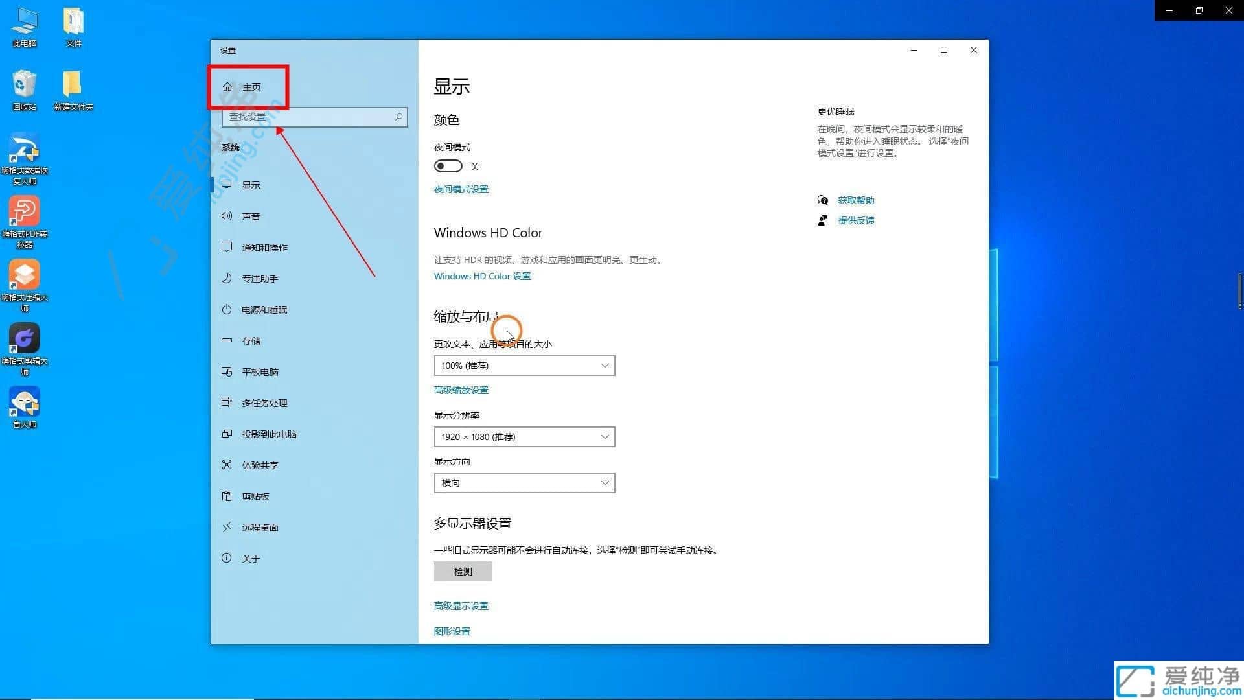Select 显示 (Display) in the sidebar
Viewport: 1244px width, 700px height.
(251, 185)
